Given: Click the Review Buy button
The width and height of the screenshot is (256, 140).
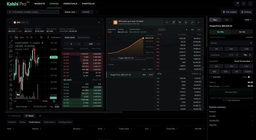Looking at the screenshot, I should point(231,92).
